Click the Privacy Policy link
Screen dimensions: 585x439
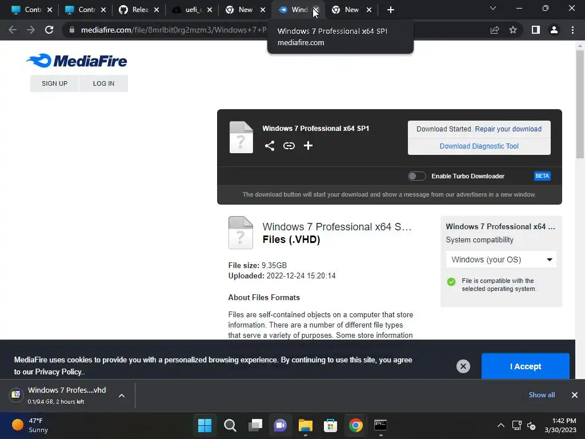(58, 372)
